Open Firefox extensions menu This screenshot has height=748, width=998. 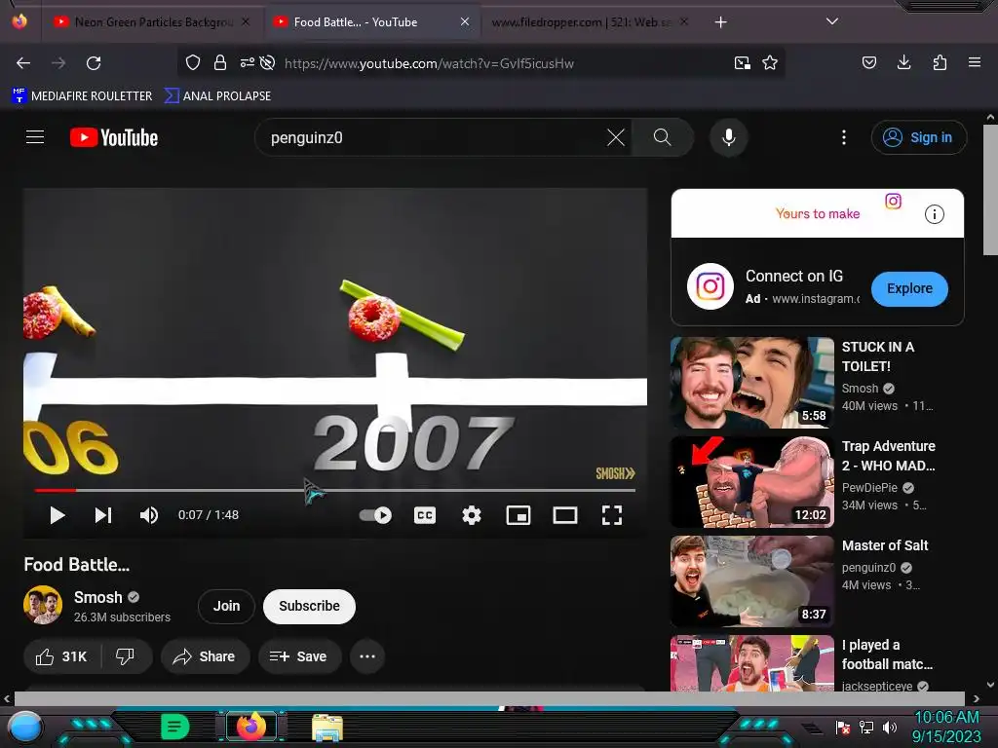pos(940,63)
